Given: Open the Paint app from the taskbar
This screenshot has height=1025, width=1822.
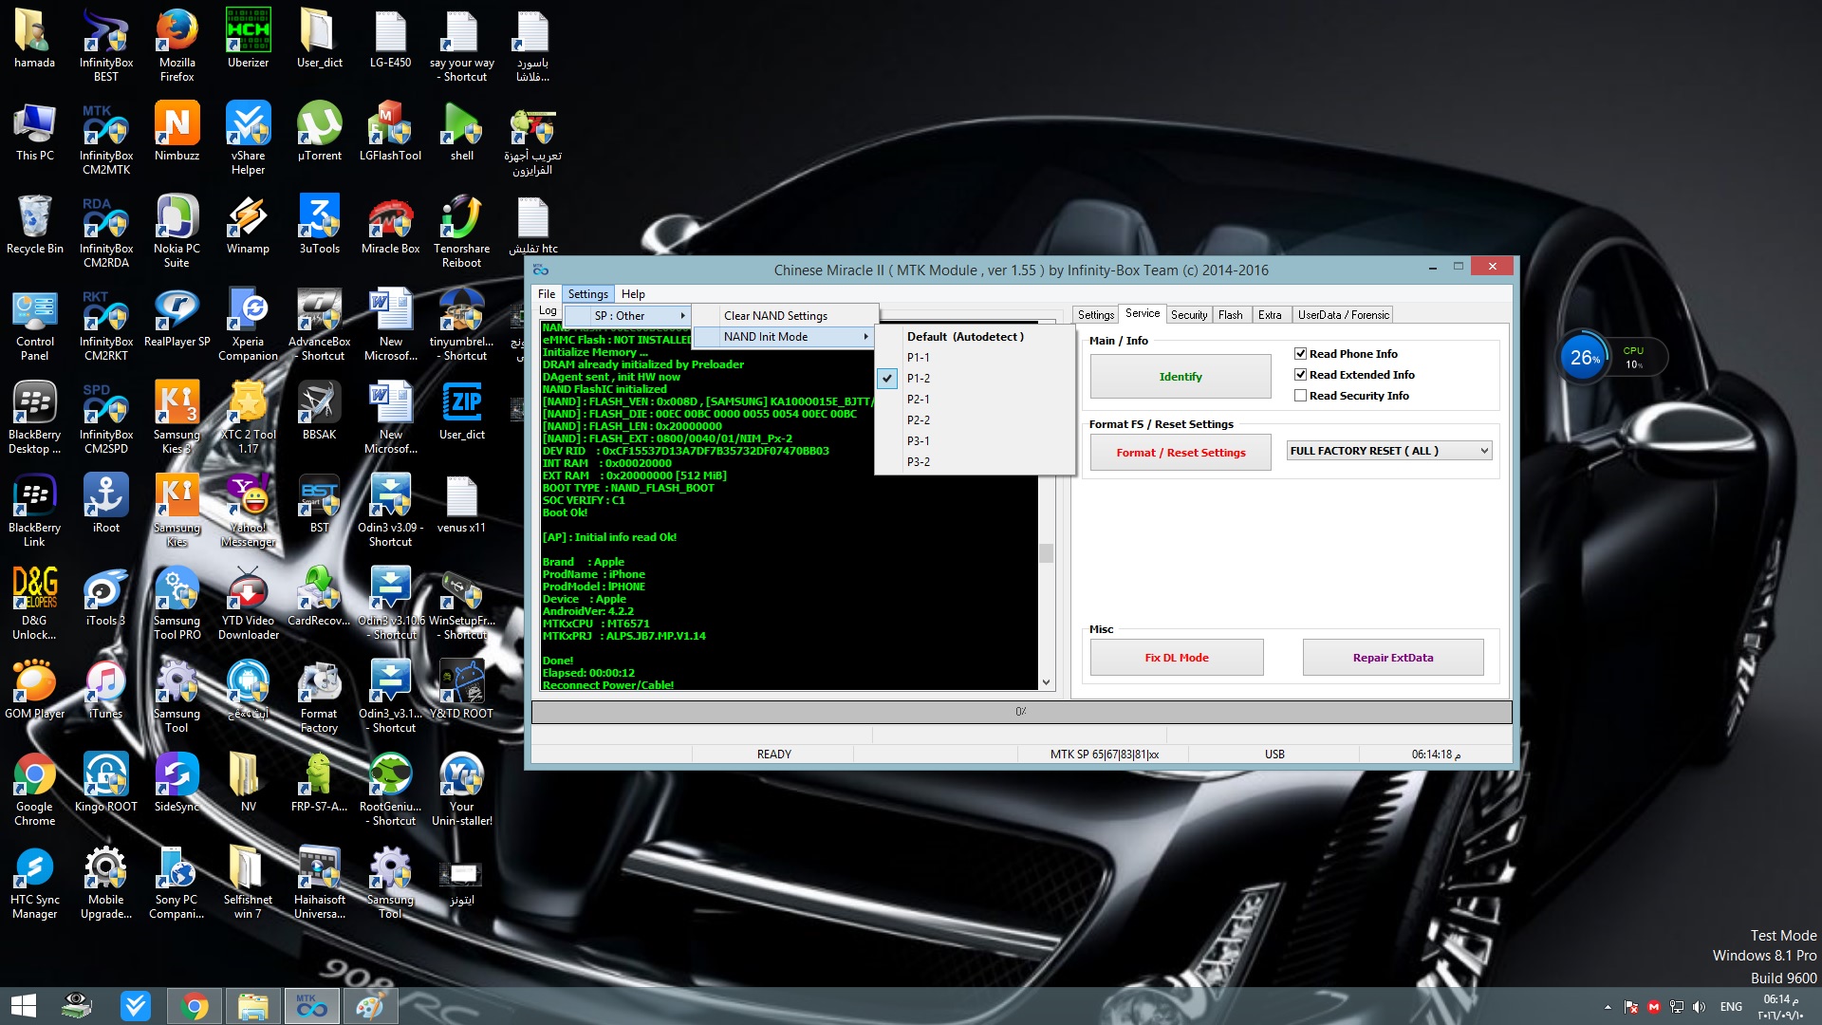Looking at the screenshot, I should (369, 1006).
